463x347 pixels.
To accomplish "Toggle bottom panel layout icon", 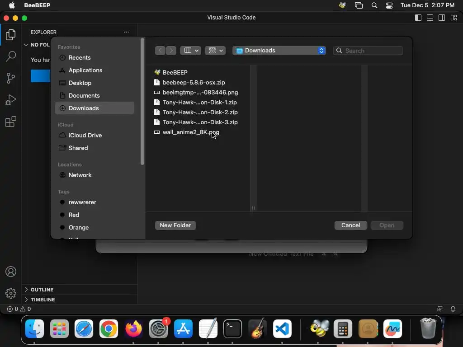I will pyautogui.click(x=430, y=18).
